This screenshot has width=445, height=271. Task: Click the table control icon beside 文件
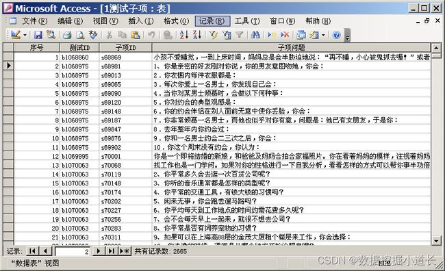[x=12, y=21]
